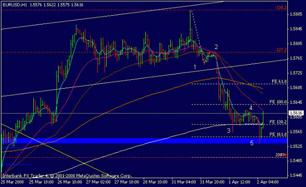Click the 28 Mar 10:00 time label
Image resolution: width=306 pixels, height=187 pixels.
tap(155, 182)
